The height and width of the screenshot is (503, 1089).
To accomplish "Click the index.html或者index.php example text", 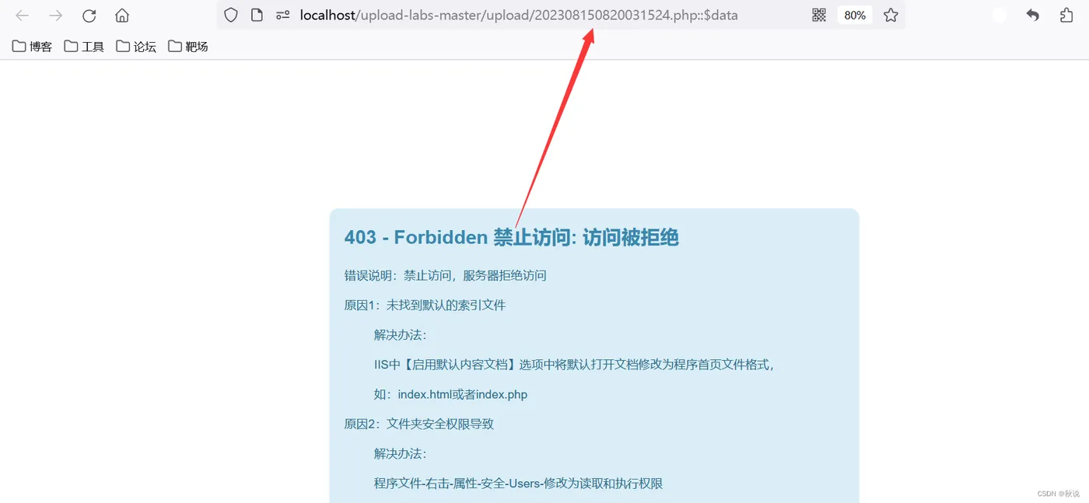I will click(463, 394).
